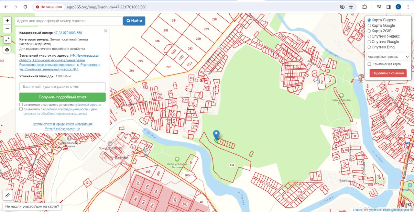Click the print map icon

tap(7, 50)
